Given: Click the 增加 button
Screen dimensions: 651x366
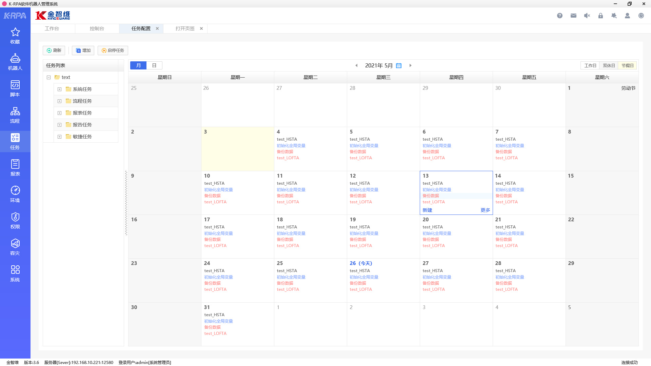Looking at the screenshot, I should pyautogui.click(x=84, y=50).
